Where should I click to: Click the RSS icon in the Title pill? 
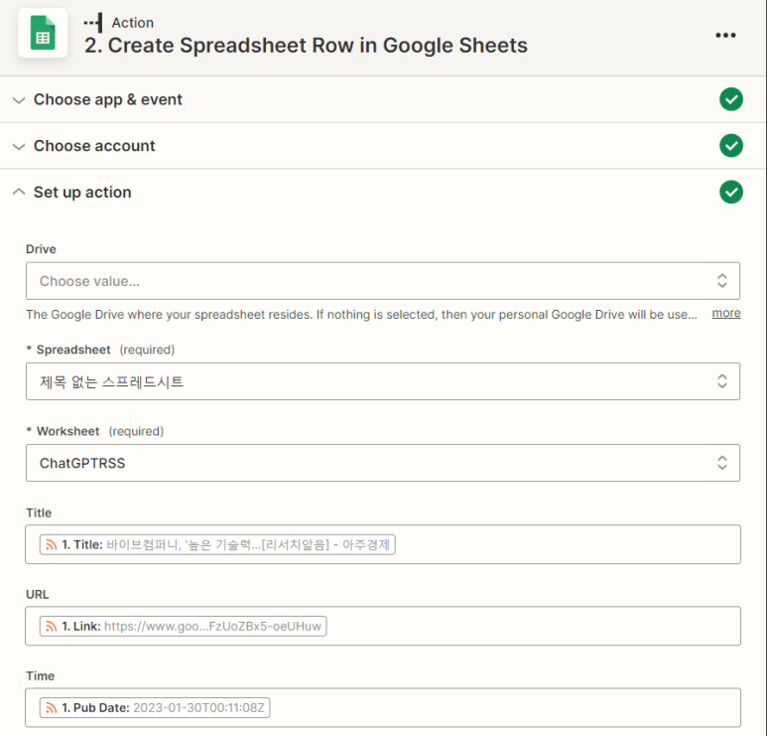51,544
